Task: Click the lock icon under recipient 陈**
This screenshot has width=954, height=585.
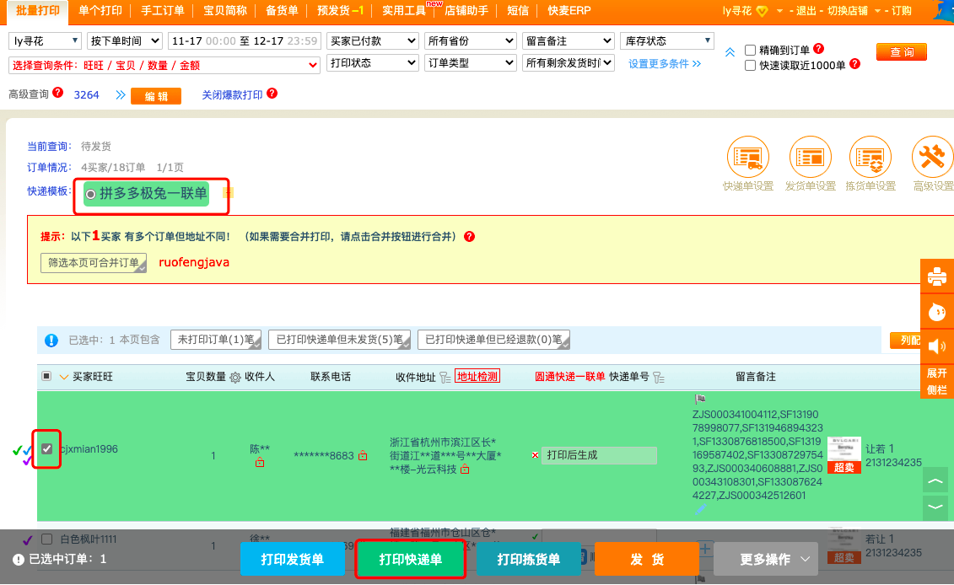Action: click(260, 463)
